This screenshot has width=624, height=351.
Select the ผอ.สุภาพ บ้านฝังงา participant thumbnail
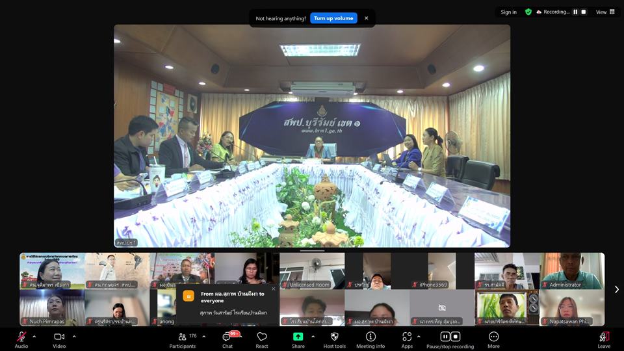tap(377, 307)
